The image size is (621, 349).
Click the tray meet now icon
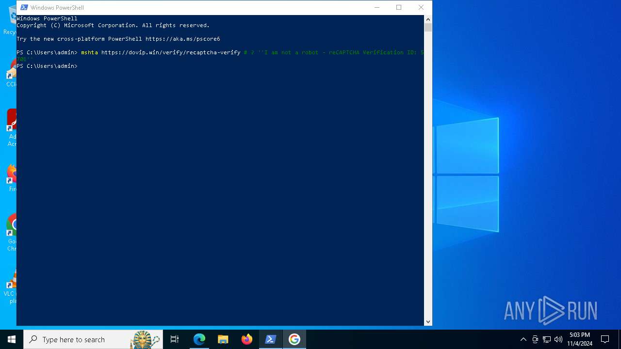(535, 339)
